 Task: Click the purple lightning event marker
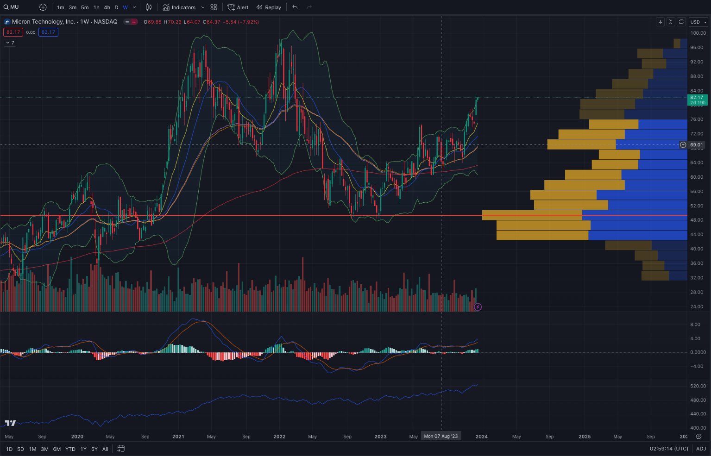click(x=478, y=306)
